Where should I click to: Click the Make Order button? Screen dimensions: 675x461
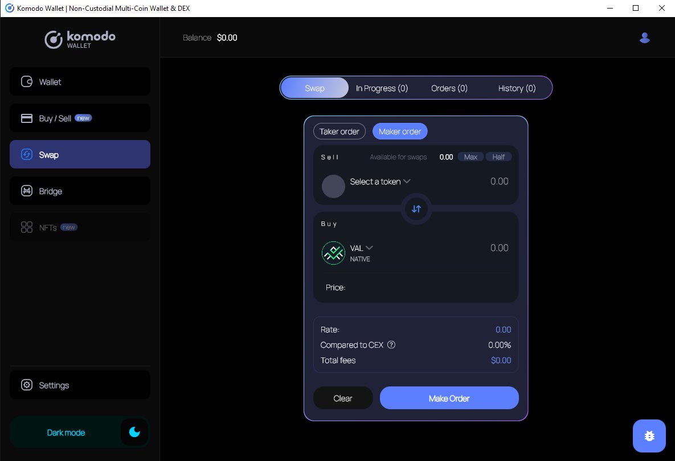click(449, 398)
